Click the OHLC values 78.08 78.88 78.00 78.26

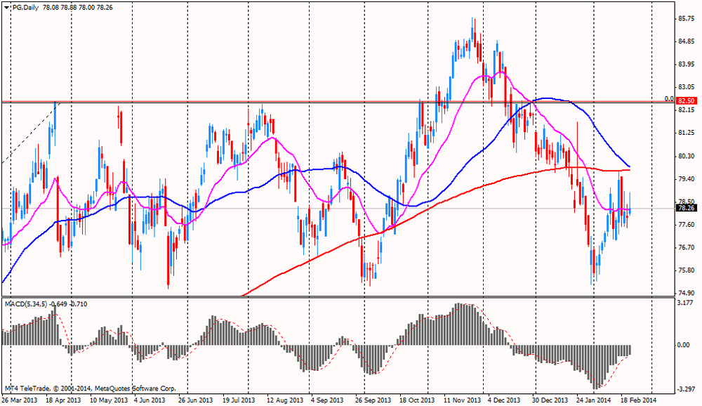(x=78, y=8)
